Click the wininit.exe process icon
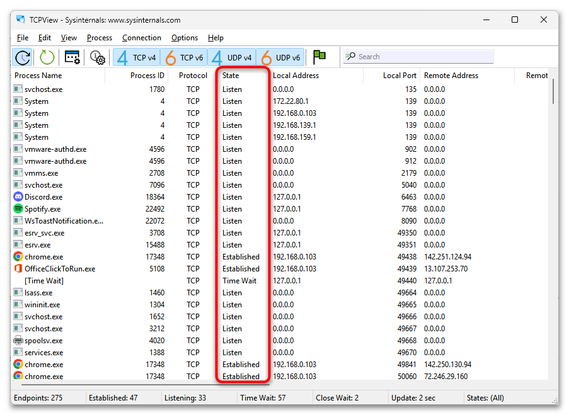569x415 pixels. tap(18, 304)
